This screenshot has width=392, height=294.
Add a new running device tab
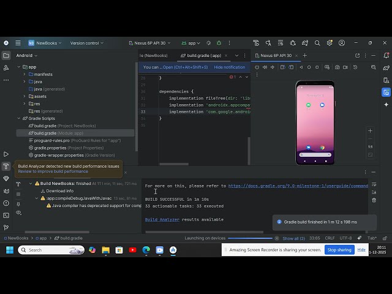(305, 56)
